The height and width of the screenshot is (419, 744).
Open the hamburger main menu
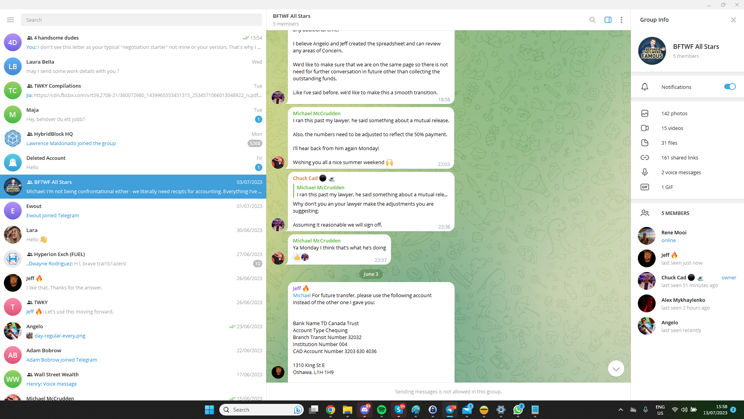click(x=10, y=20)
